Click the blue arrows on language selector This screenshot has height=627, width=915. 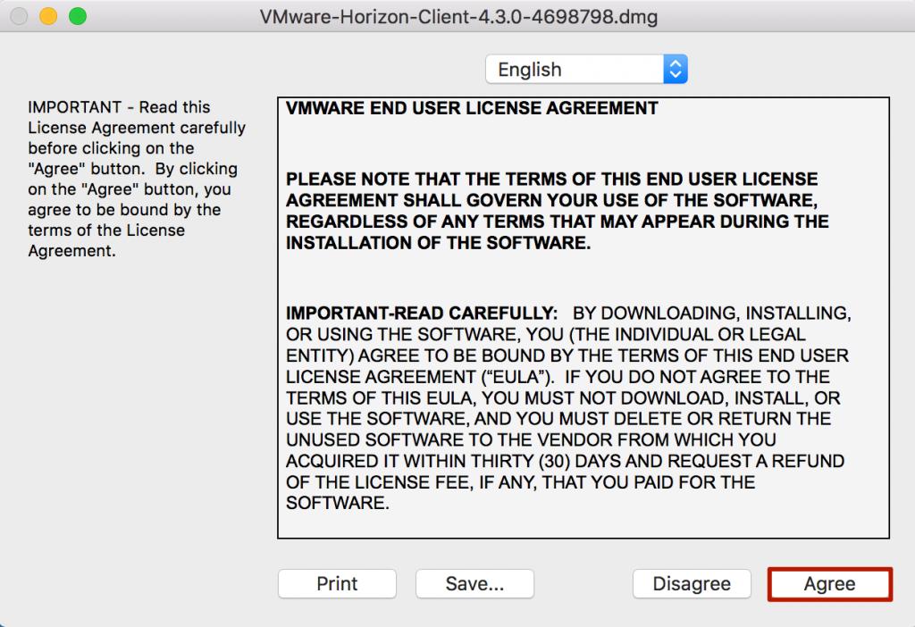(676, 70)
